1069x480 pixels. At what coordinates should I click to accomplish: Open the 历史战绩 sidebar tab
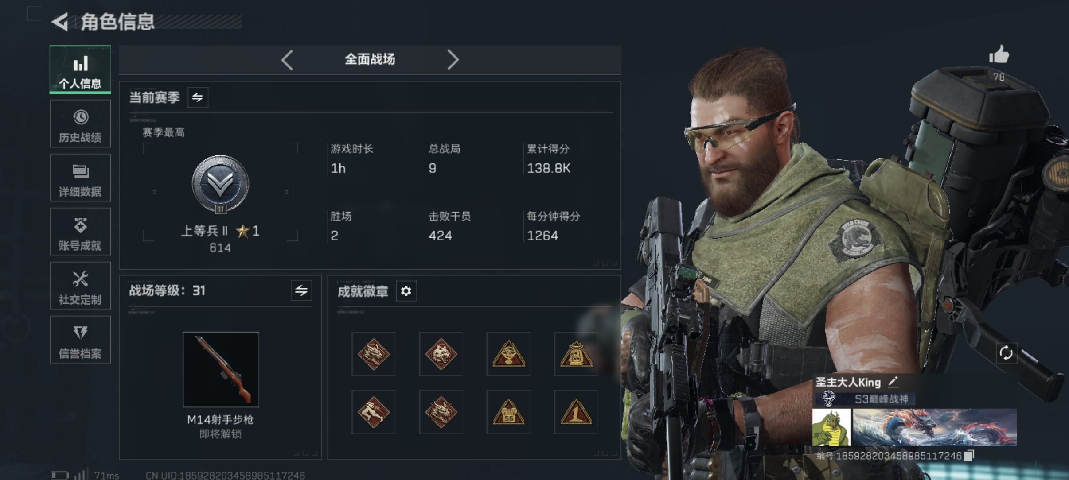80,124
